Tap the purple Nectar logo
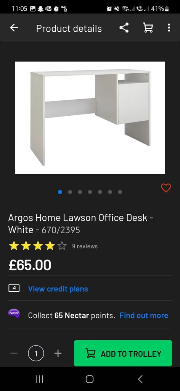Screen dimensions: 180x391 click(14, 314)
